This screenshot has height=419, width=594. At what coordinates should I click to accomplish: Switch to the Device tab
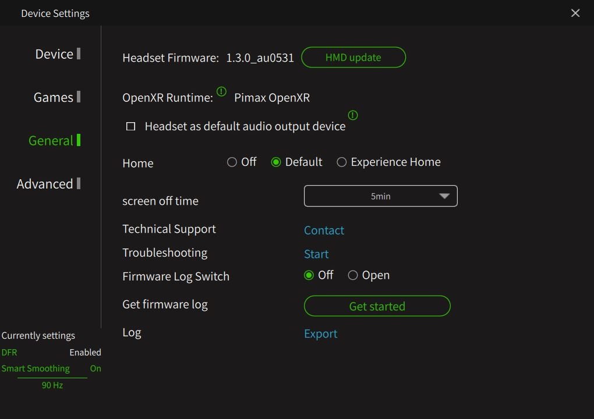coord(54,54)
